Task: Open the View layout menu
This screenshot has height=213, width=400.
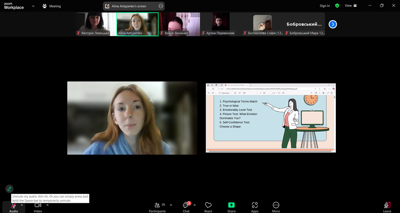Action: coord(351,6)
